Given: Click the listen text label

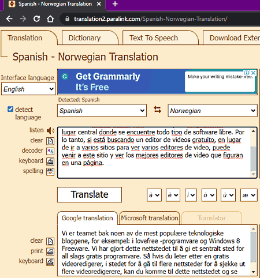Looking at the screenshot, I should [x=36, y=130].
